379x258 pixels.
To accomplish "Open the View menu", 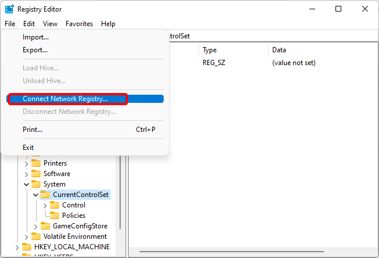I will pos(50,24).
